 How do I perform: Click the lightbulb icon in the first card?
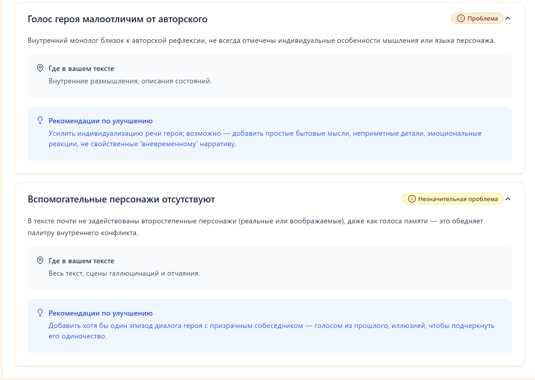[x=40, y=120]
